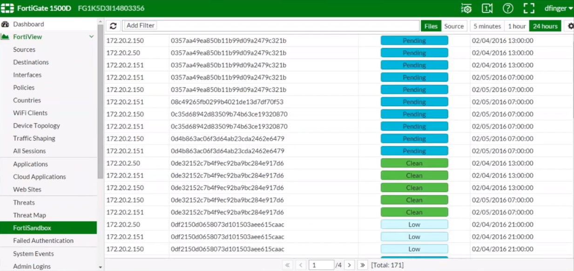Screen dimensions: 574x271
Task: Click the FortiView chart icon
Action: click(5, 37)
